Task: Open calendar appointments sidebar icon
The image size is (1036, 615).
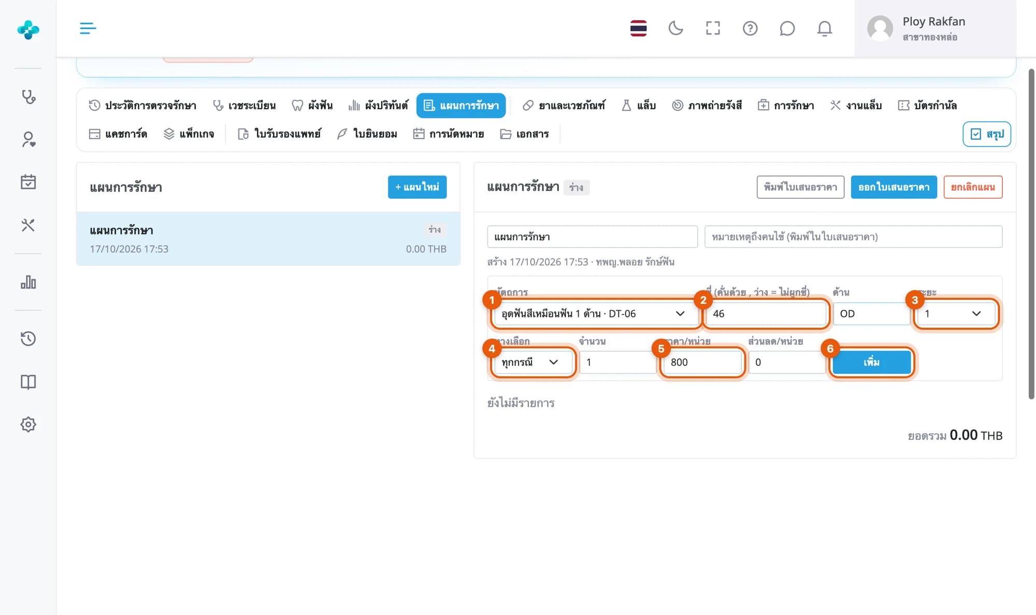Action: point(28,182)
